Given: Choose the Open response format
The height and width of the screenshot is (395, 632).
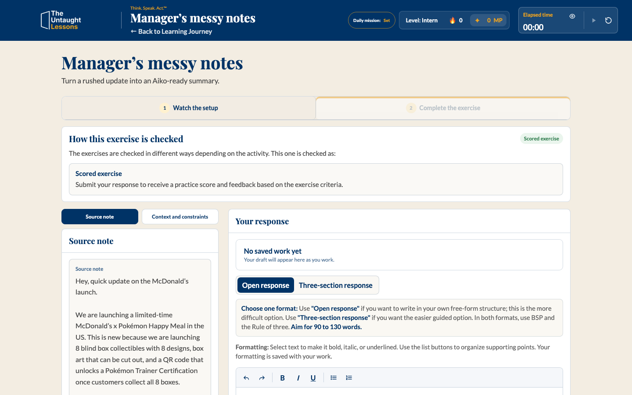Looking at the screenshot, I should pyautogui.click(x=266, y=285).
